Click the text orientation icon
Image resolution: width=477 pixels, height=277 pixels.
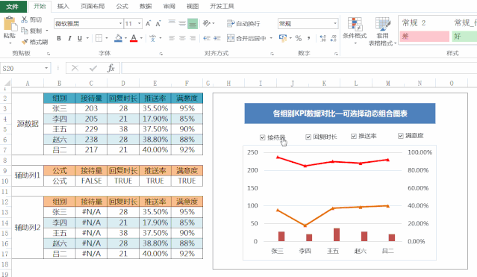tap(207, 23)
